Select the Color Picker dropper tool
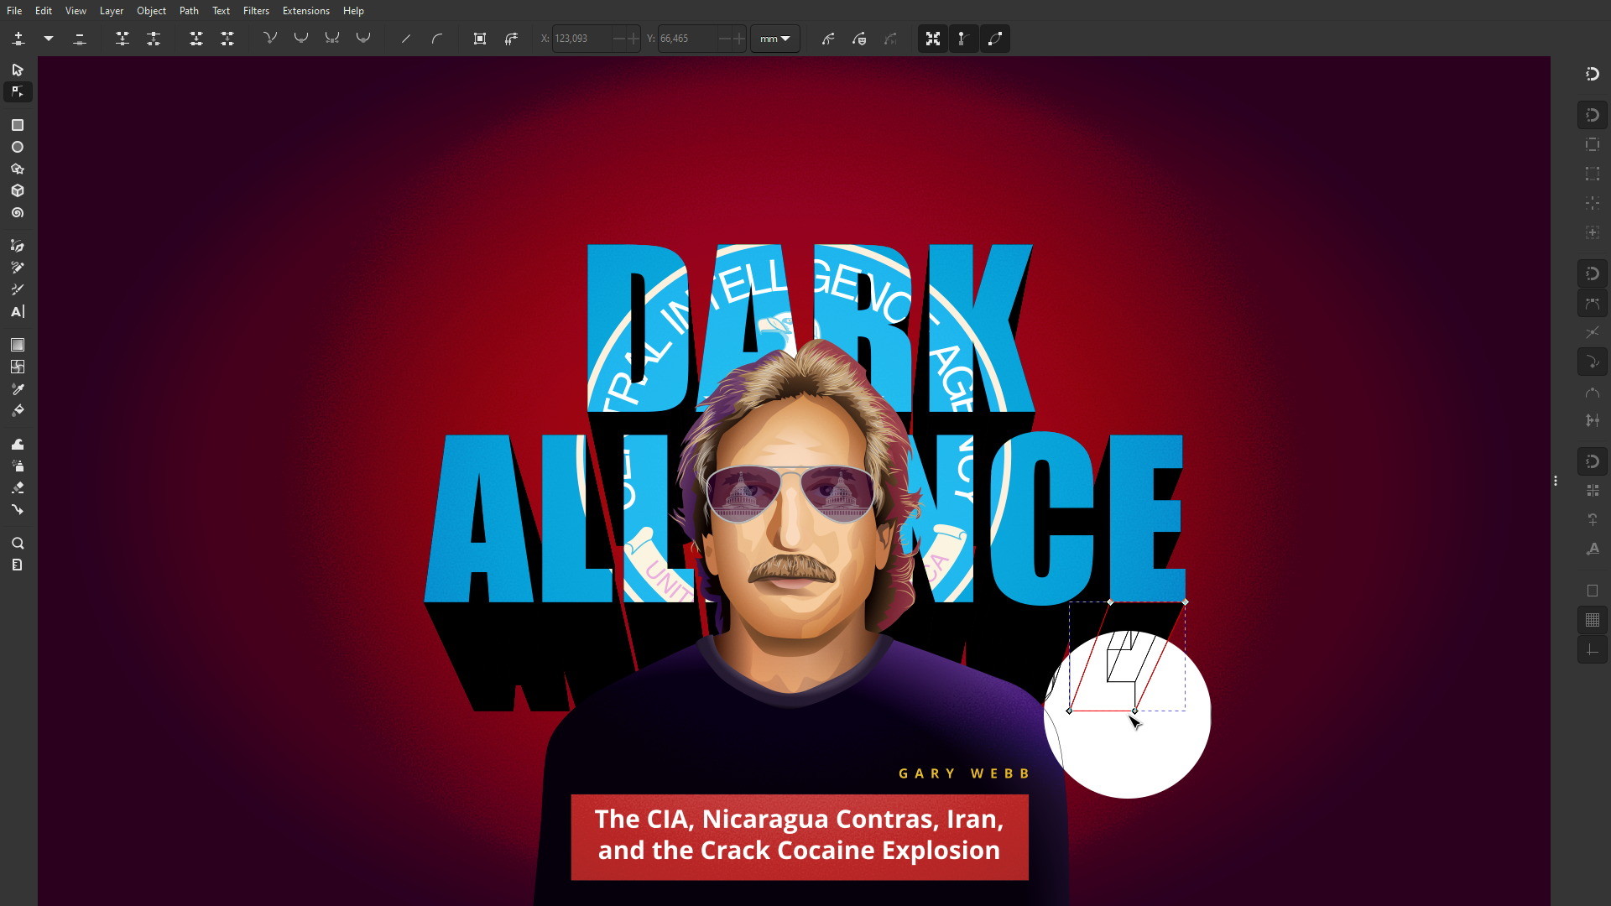The height and width of the screenshot is (906, 1611). pos(18,389)
